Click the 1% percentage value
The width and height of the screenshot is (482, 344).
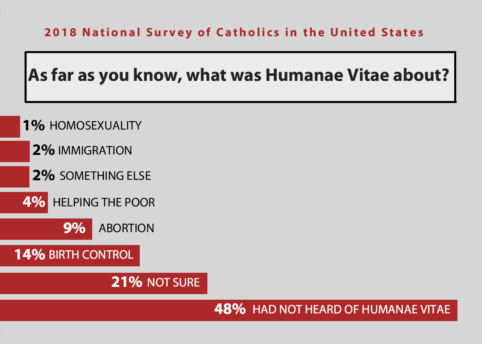pos(33,126)
